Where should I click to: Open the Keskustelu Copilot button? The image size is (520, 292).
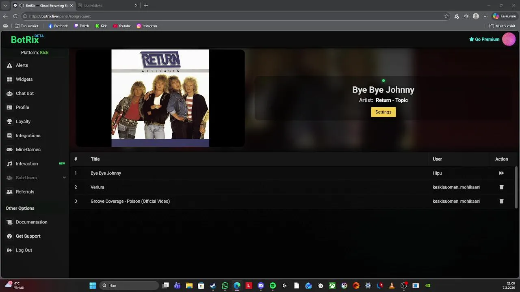coord(504,16)
